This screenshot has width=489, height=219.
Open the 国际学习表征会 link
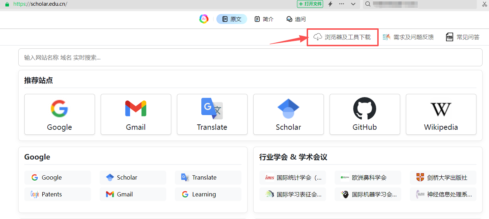click(x=293, y=194)
